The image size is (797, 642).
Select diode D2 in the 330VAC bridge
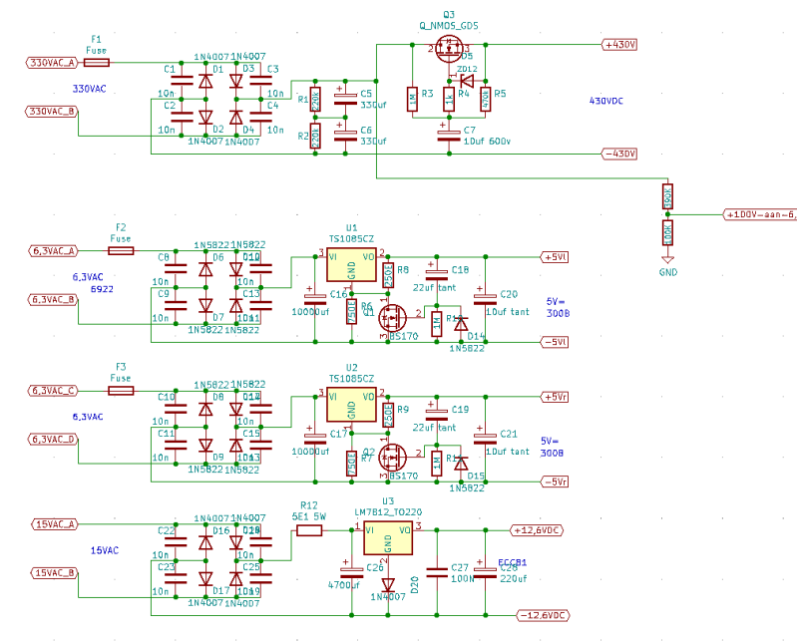(x=205, y=118)
